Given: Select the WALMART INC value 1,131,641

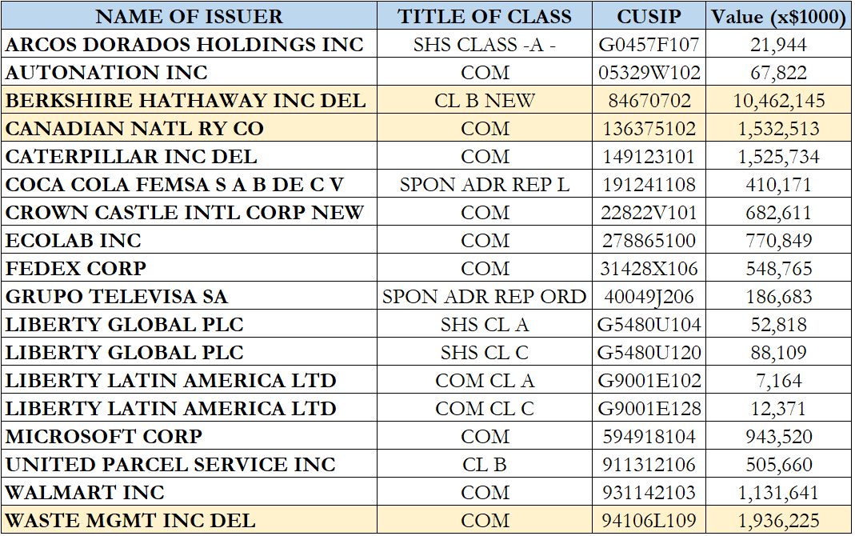Looking at the screenshot, I should tap(779, 493).
